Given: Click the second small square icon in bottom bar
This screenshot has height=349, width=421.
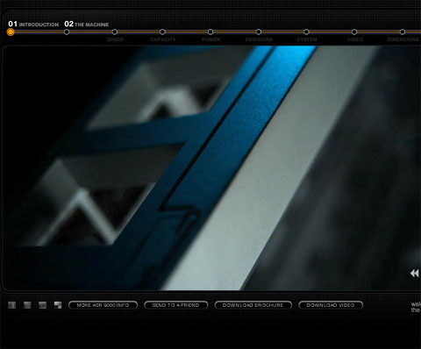Looking at the screenshot, I should click(27, 305).
